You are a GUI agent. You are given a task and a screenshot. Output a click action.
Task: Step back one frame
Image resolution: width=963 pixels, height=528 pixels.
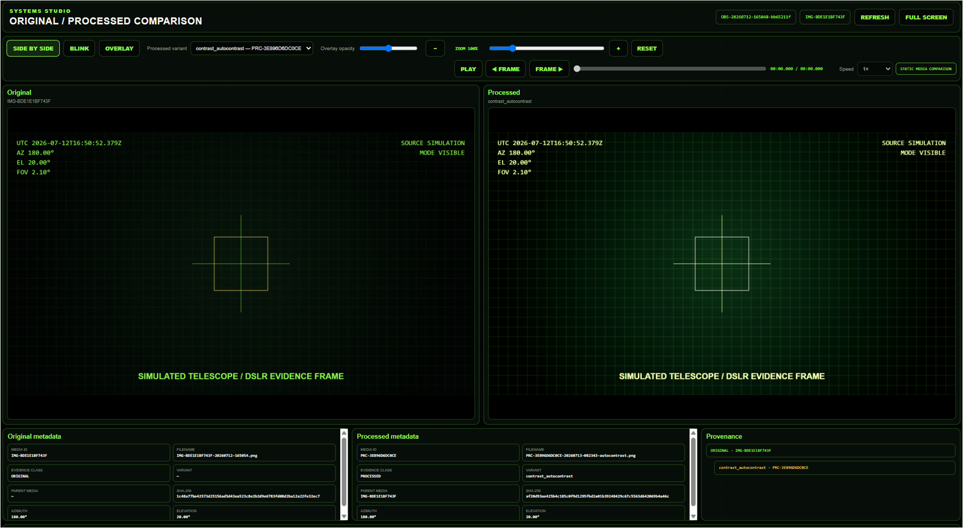coord(506,69)
